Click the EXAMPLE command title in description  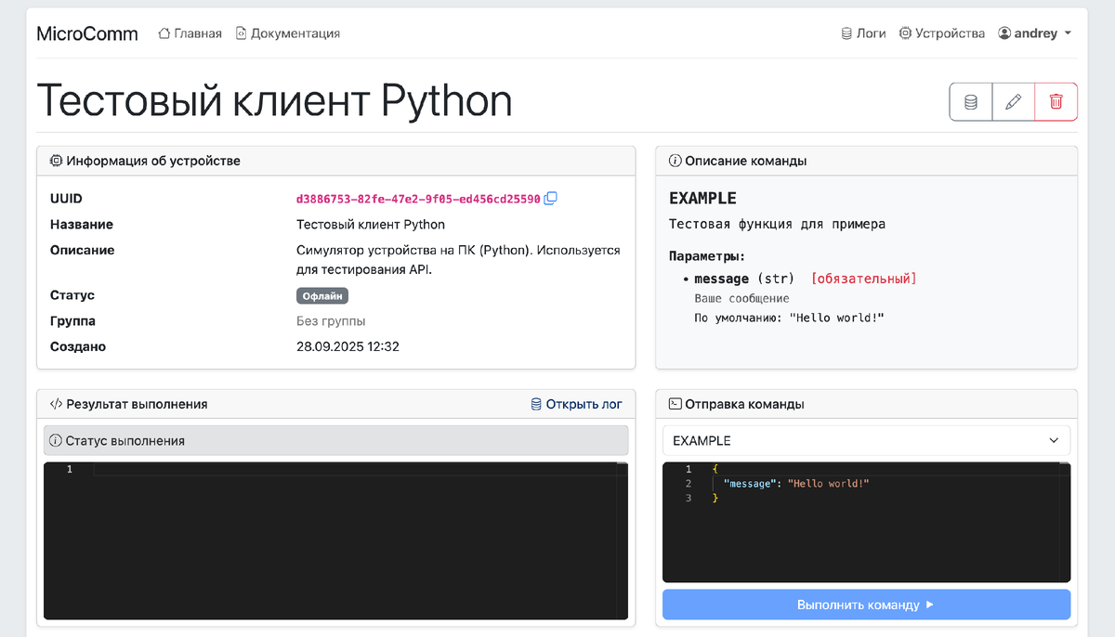(703, 198)
